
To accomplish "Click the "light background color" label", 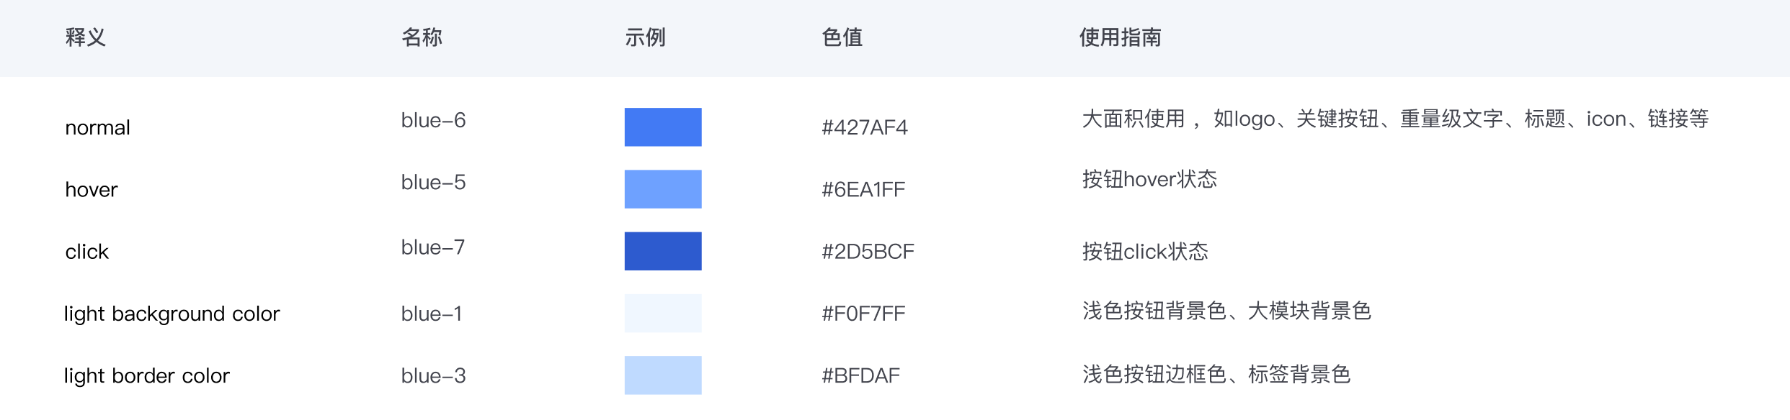I will [172, 314].
